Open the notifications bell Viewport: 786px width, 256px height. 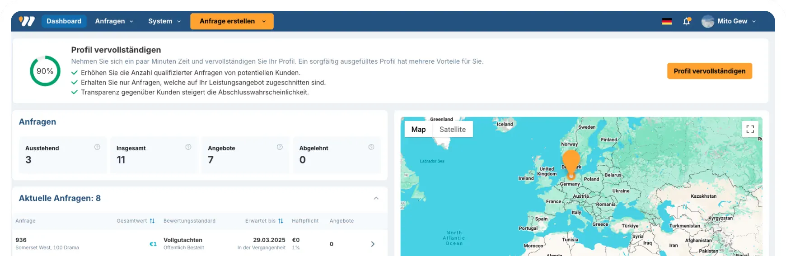point(687,21)
